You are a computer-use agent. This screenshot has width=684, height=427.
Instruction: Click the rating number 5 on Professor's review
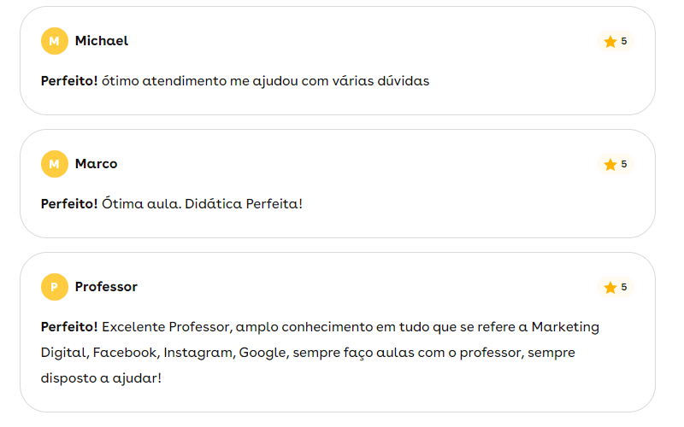(x=624, y=287)
